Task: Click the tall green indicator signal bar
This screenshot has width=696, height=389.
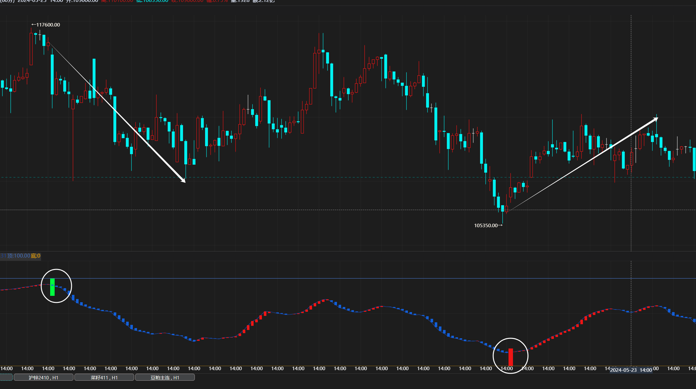Action: pyautogui.click(x=52, y=287)
